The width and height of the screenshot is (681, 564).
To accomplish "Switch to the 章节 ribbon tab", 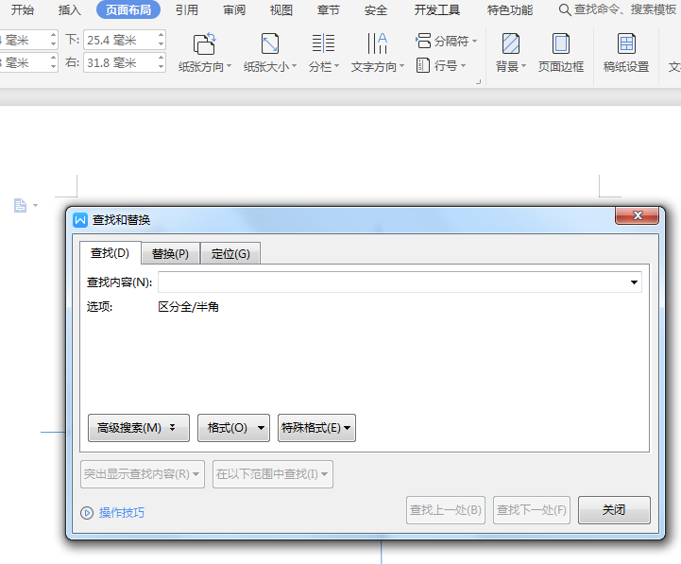I will point(329,9).
